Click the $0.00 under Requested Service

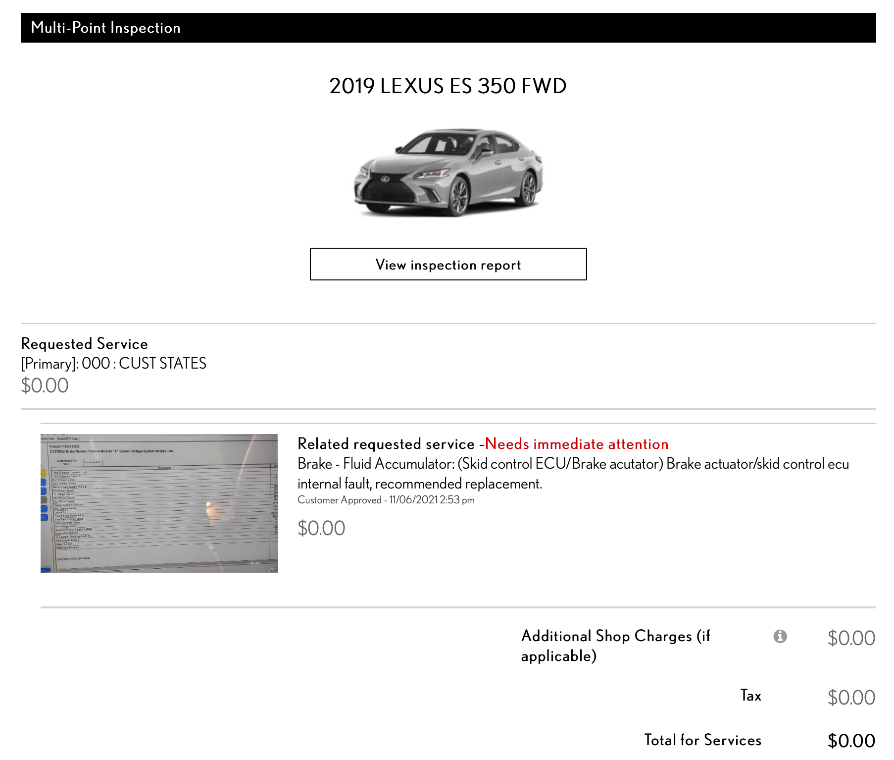coord(44,385)
